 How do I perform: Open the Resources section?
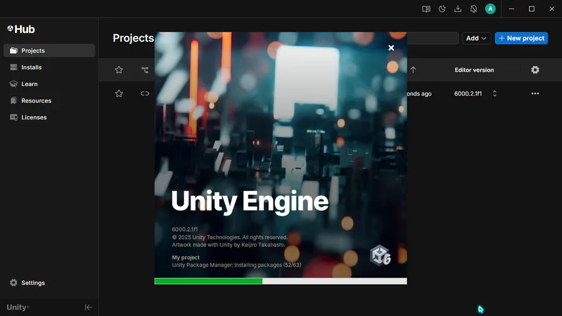coord(49,101)
